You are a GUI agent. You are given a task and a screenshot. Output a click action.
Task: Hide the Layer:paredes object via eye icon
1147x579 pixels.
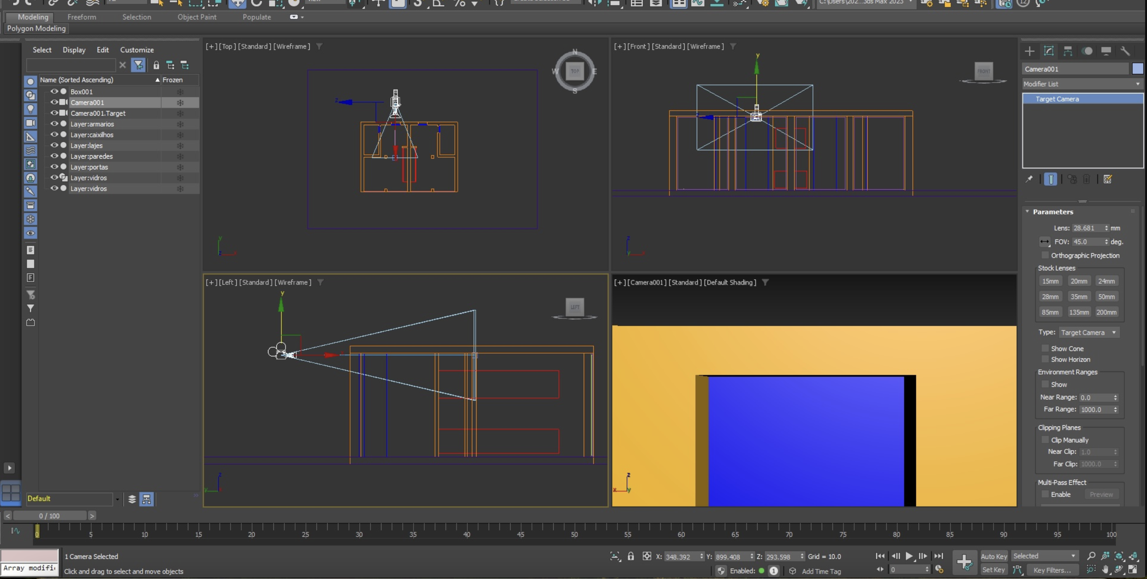(x=54, y=156)
